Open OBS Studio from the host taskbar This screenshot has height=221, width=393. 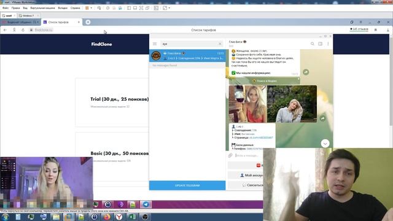coord(145,217)
